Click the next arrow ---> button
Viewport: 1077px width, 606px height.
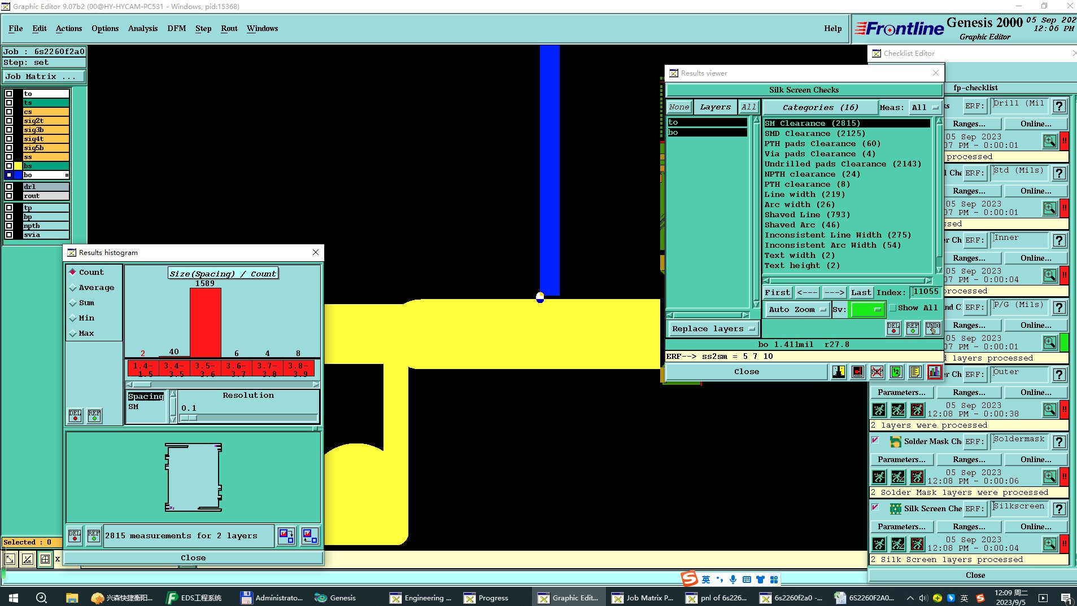click(x=834, y=292)
